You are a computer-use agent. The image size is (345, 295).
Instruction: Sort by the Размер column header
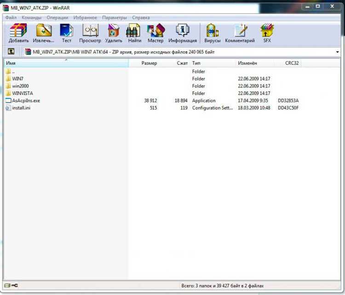149,63
